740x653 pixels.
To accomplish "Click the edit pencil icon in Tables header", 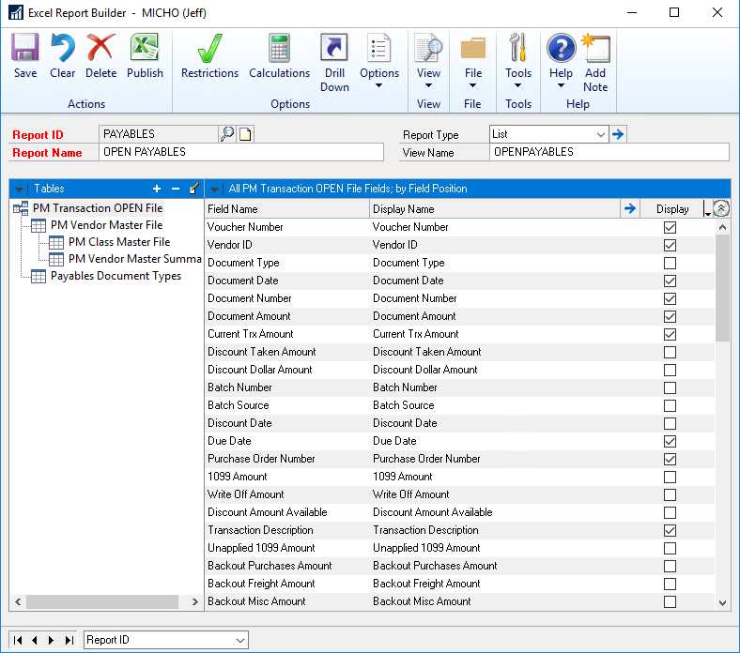I will tap(193, 189).
